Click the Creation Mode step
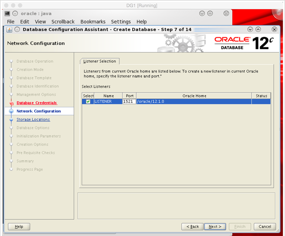The image size is (285, 236). [30, 69]
